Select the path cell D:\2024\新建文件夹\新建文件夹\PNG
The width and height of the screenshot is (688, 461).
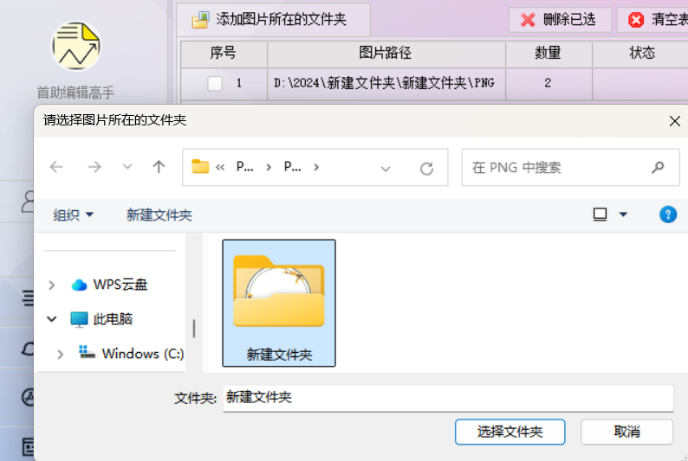(386, 83)
